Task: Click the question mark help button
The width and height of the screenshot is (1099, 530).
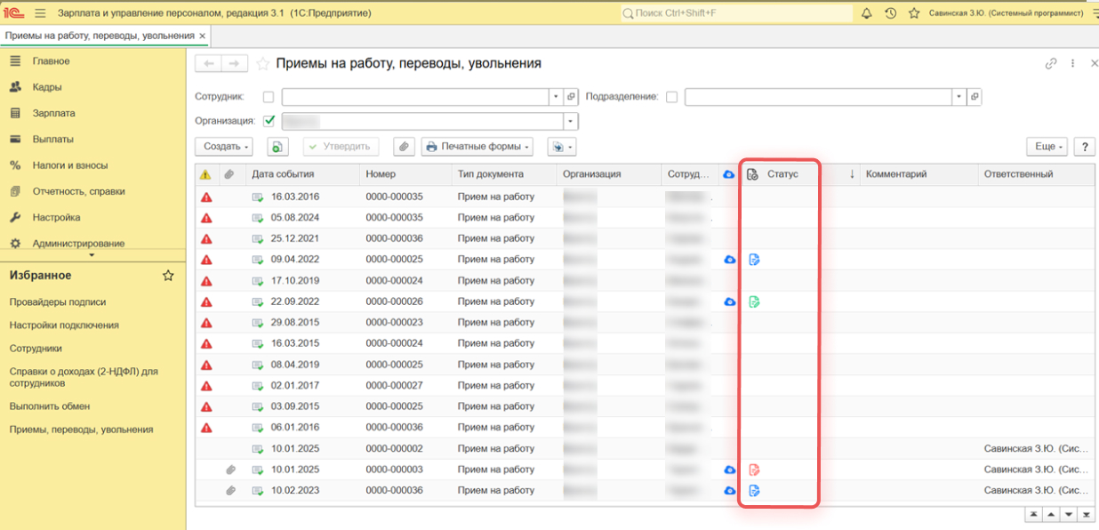Action: tap(1084, 147)
